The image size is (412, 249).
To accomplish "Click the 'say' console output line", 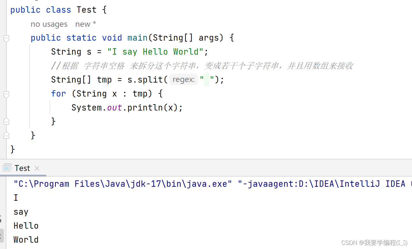I will tap(21, 212).
